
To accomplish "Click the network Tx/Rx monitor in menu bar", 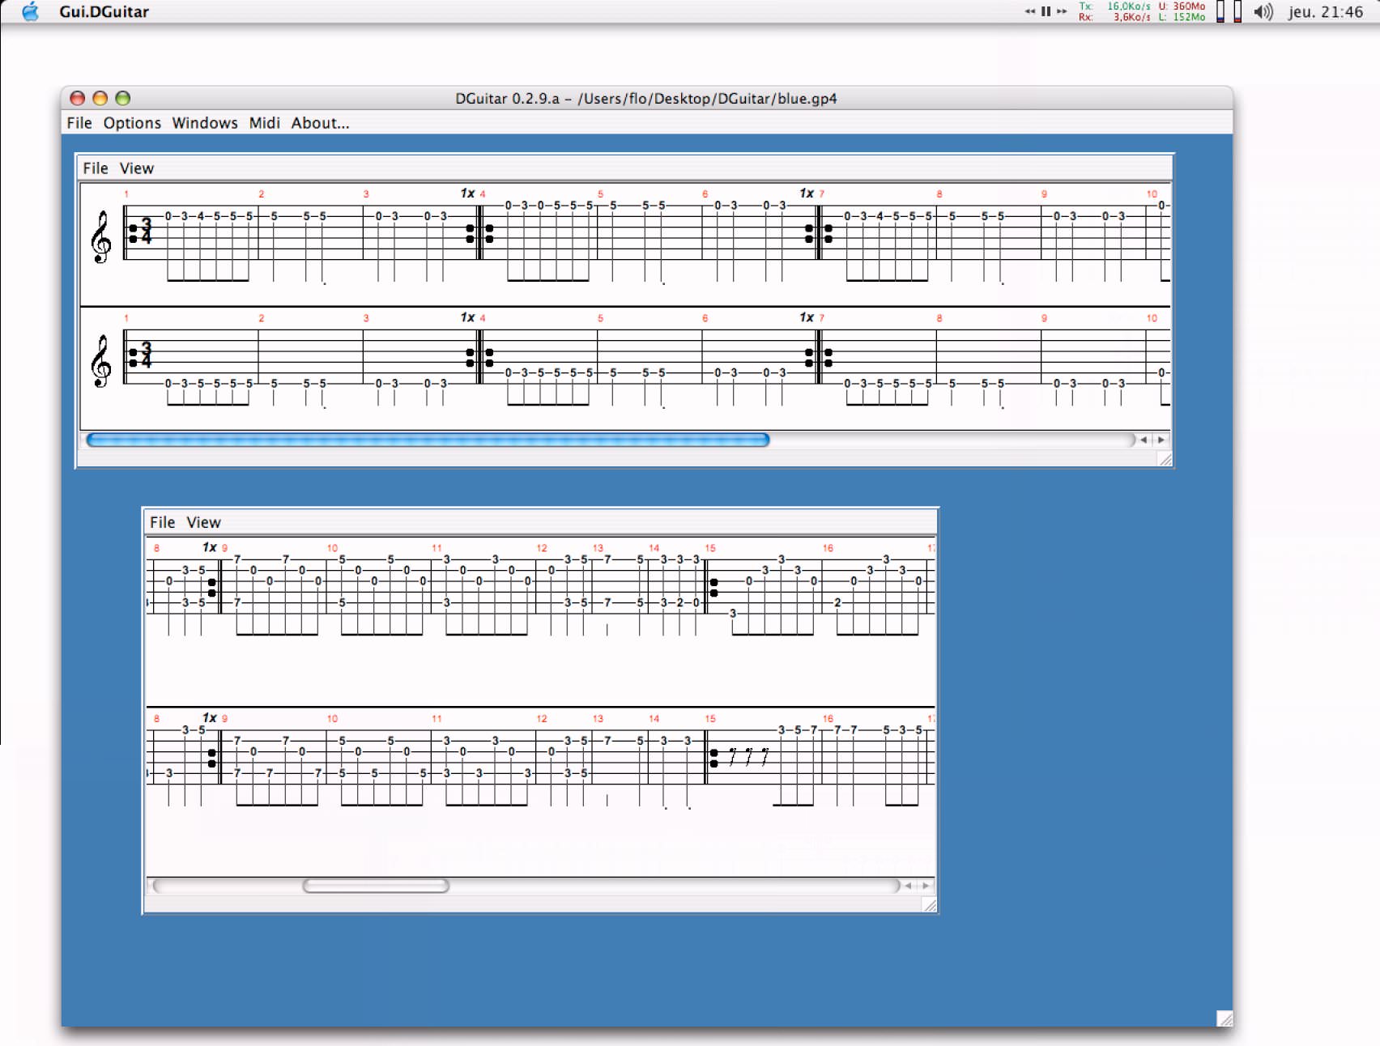I will [x=1114, y=11].
